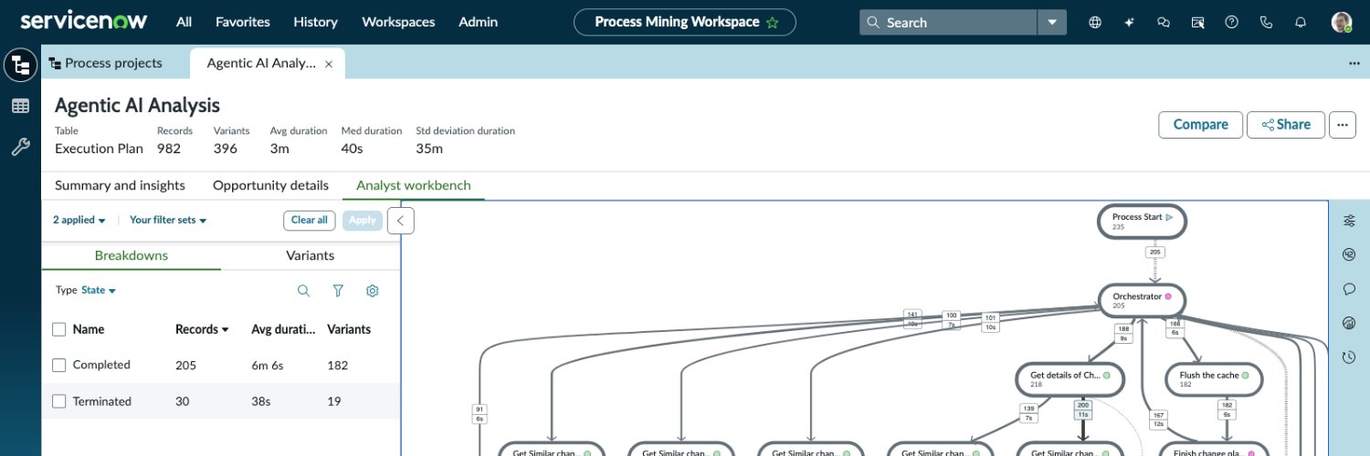Click the circled 42 icon in right rail
Screen dimensions: 1370x456
pos(1349,254)
